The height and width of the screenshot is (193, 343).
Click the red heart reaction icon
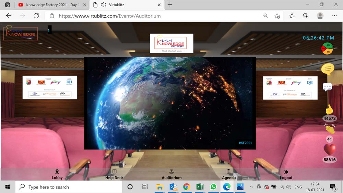point(329,150)
